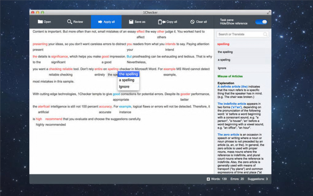
Task: Click the Review magnifier icon
Action: 69,22
